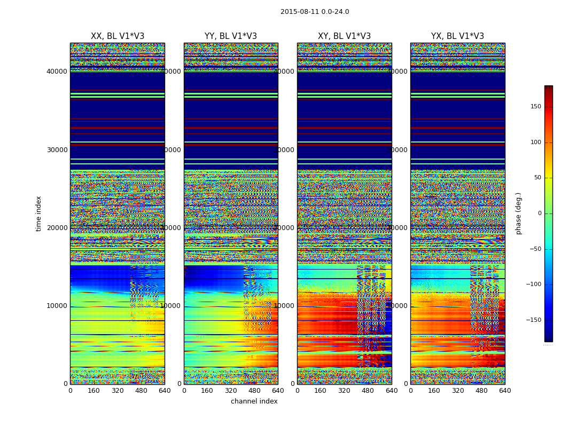Click the center of the YX phase plot
561x427 pixels.
click(457, 213)
